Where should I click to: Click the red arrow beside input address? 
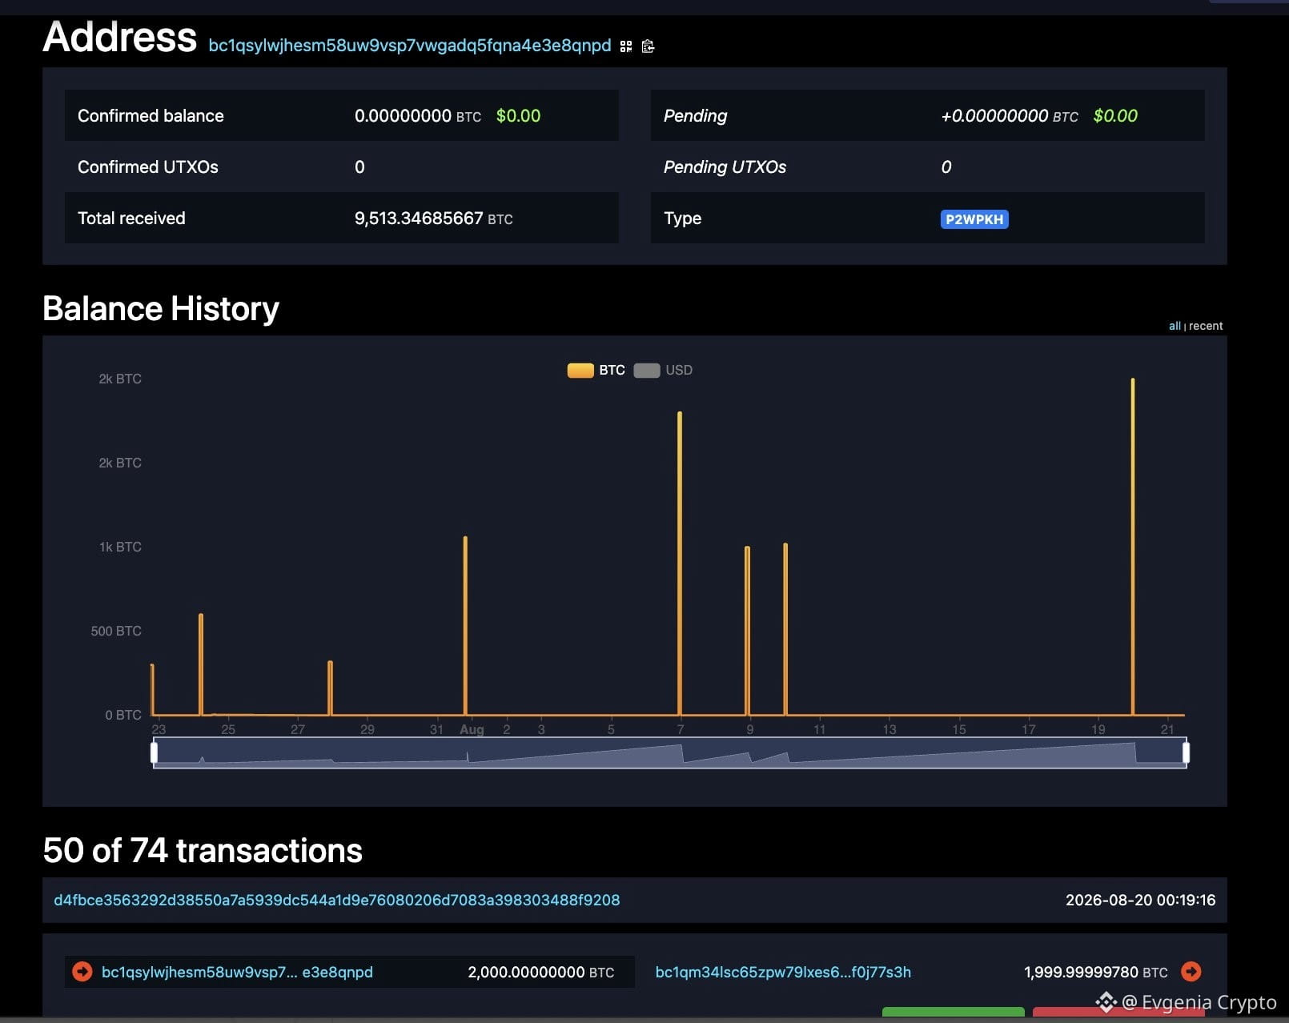click(x=82, y=972)
